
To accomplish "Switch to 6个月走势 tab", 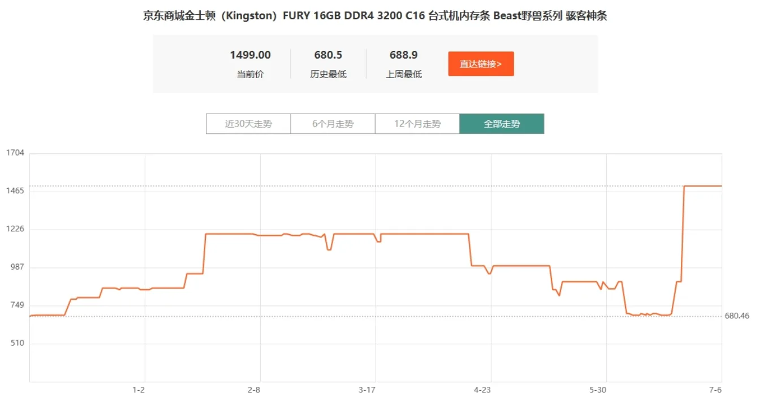I will pos(333,124).
